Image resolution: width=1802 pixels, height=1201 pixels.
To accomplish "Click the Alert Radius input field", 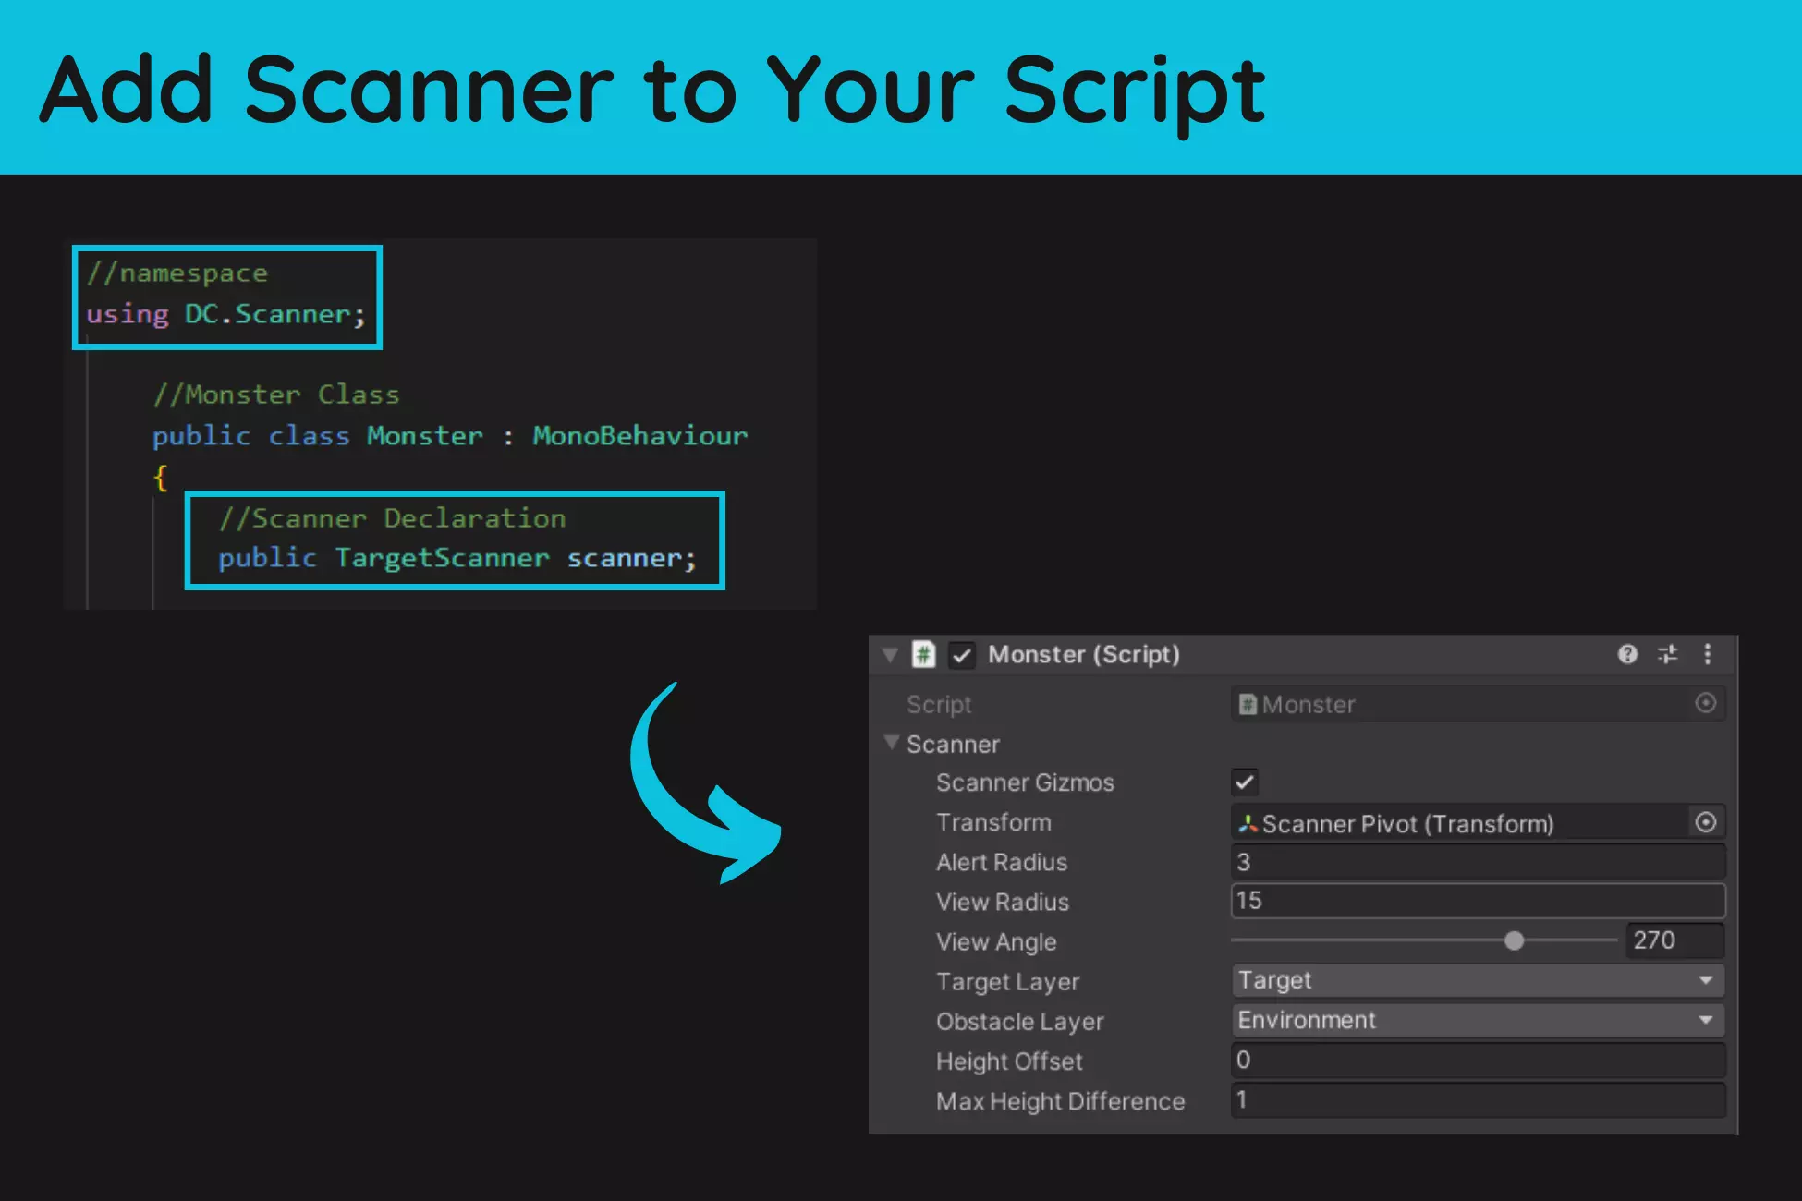I will point(1477,862).
